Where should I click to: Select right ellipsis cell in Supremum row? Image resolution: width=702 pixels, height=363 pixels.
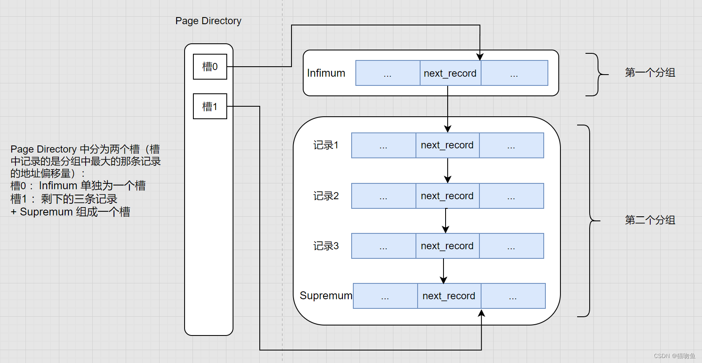tap(513, 296)
